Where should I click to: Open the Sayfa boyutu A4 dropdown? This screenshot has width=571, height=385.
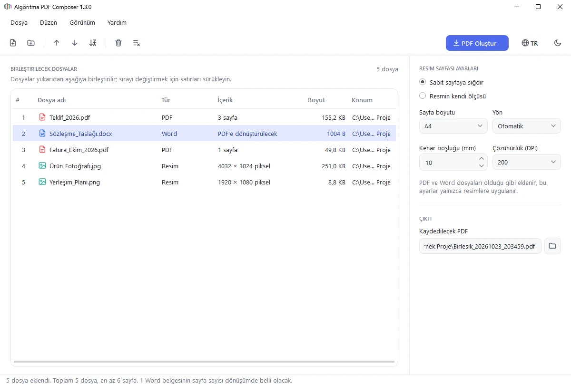click(x=453, y=126)
